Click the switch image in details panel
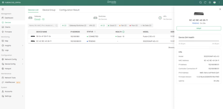The width and height of the screenshot is (223, 109). [x=199, y=14]
